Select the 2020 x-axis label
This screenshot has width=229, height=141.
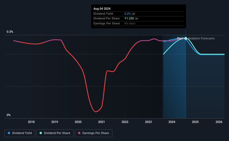click(78, 122)
